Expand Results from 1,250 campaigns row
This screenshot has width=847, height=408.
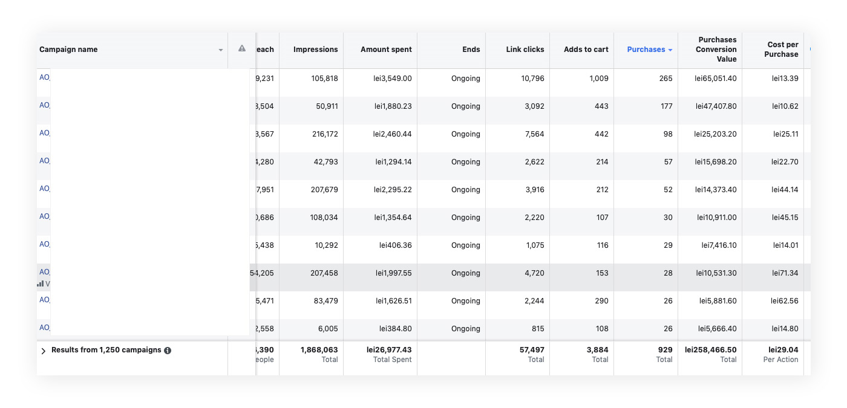[x=43, y=351]
